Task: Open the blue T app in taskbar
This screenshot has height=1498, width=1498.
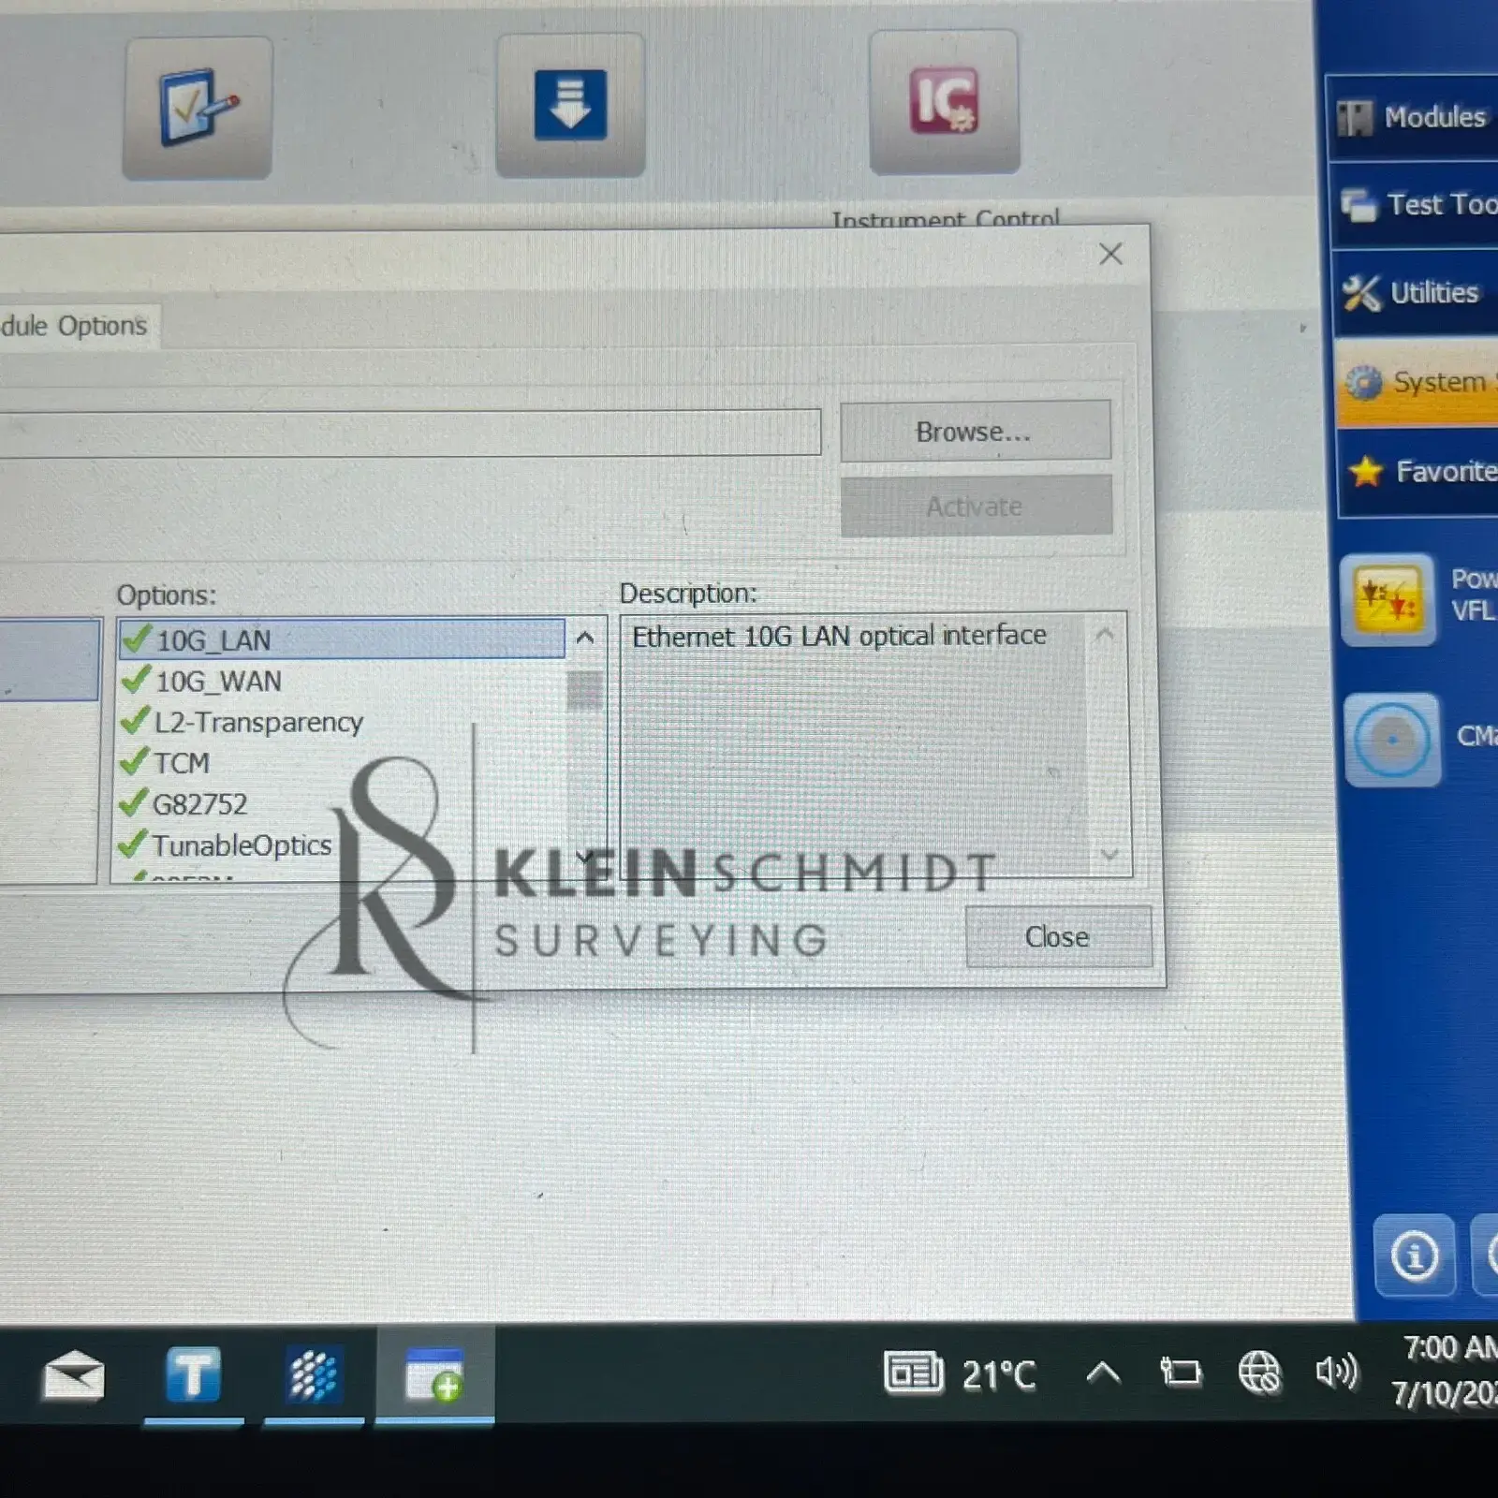Action: coord(193,1375)
